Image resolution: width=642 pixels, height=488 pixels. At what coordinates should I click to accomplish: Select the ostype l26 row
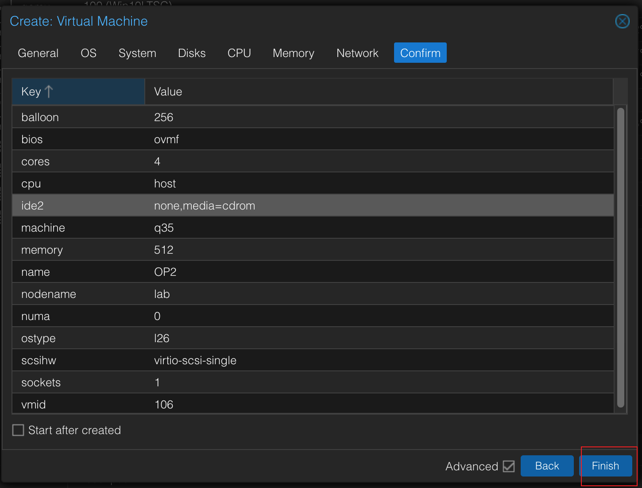(x=313, y=338)
